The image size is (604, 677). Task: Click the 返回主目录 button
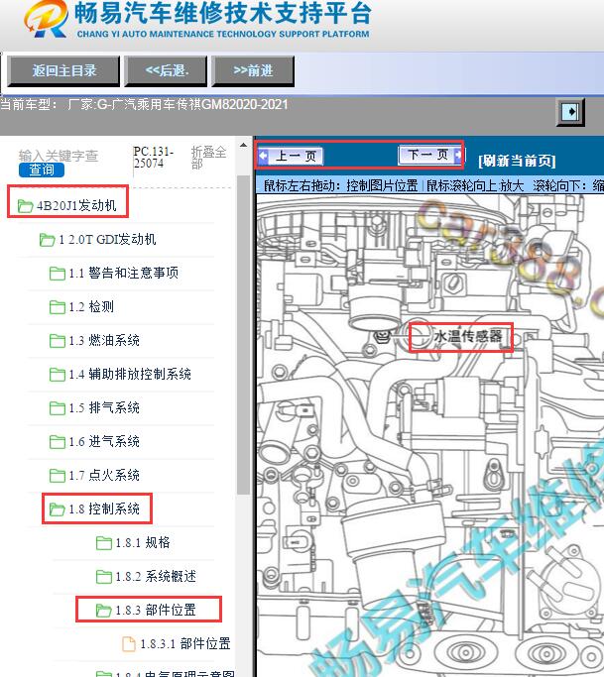[63, 70]
